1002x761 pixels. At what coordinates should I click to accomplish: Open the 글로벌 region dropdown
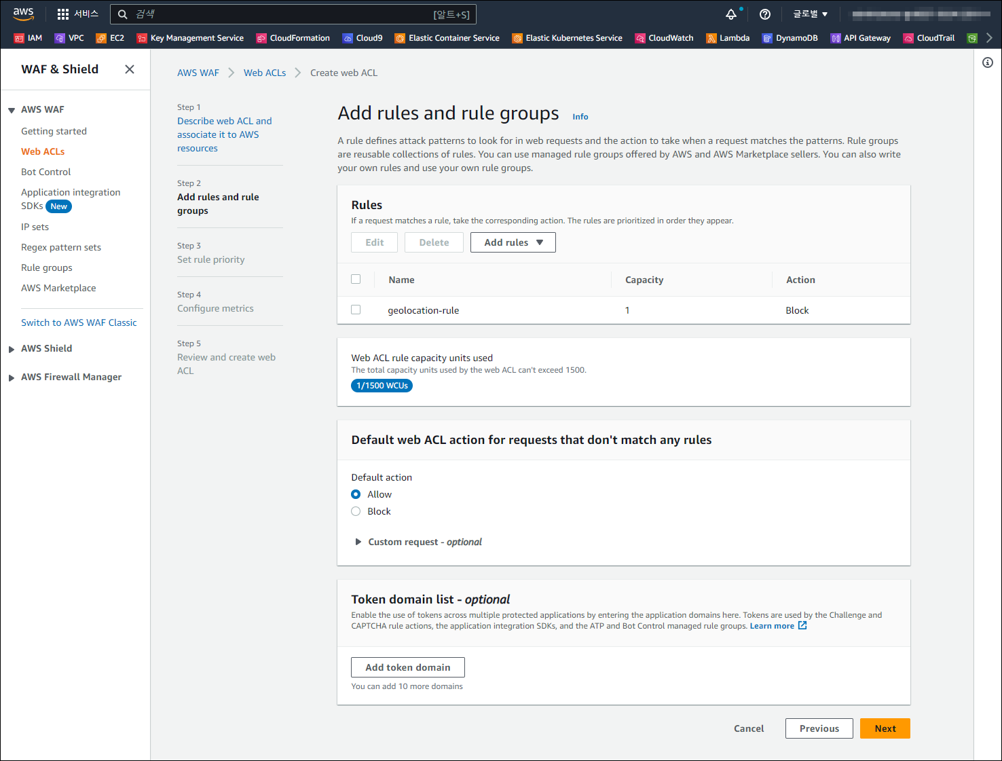(x=811, y=14)
